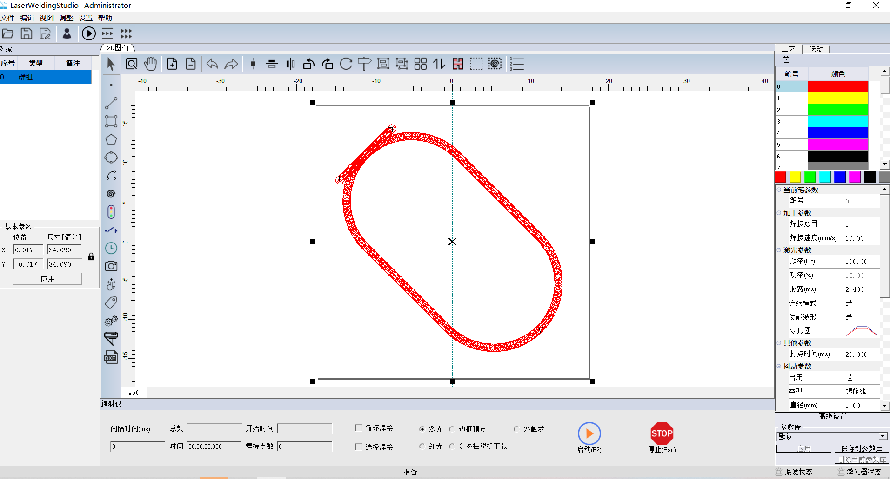Open the 设置 menu
The image size is (890, 479).
(85, 18)
